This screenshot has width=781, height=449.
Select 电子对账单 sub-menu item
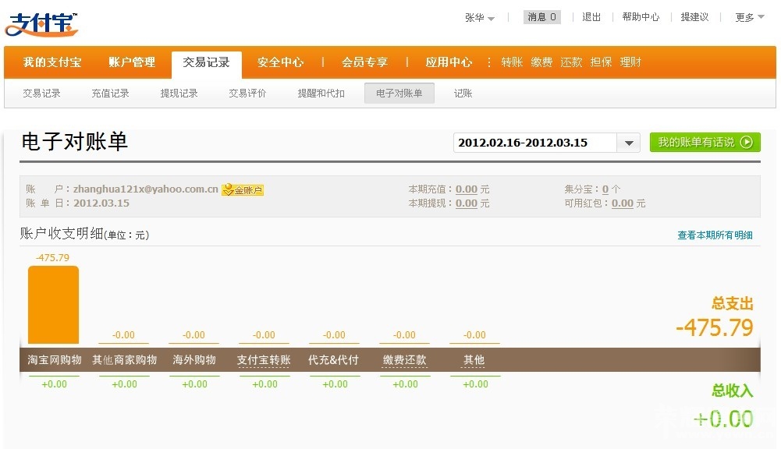(399, 93)
